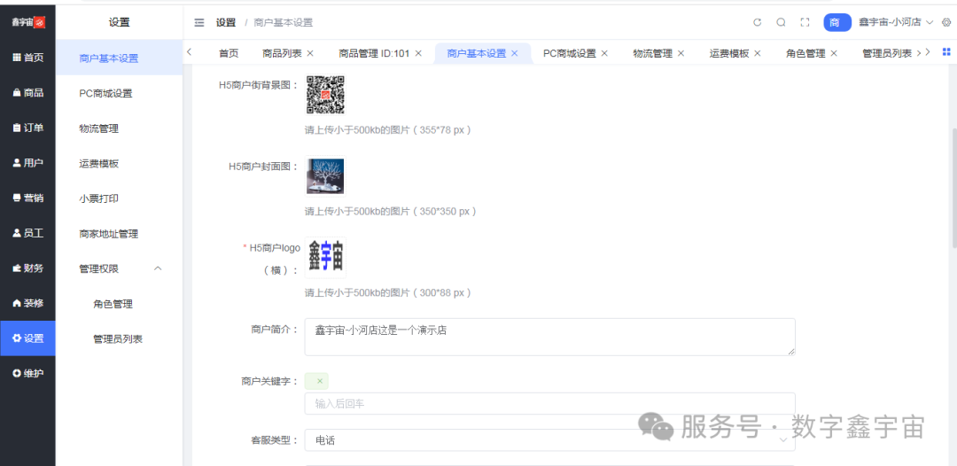The image size is (957, 466).
Task: Select PC商城设置 in settings menu
Action: coord(119,93)
